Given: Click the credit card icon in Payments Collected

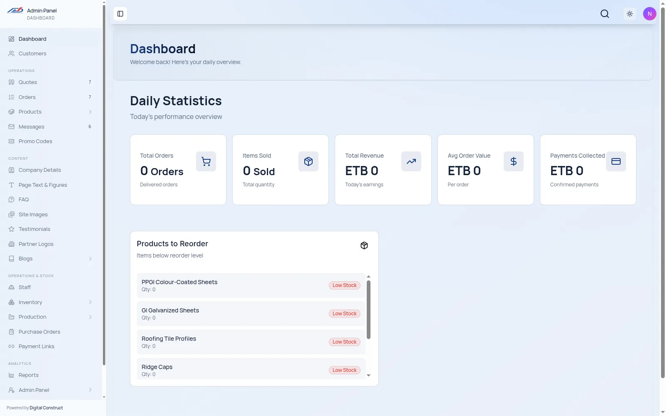Looking at the screenshot, I should 616,161.
